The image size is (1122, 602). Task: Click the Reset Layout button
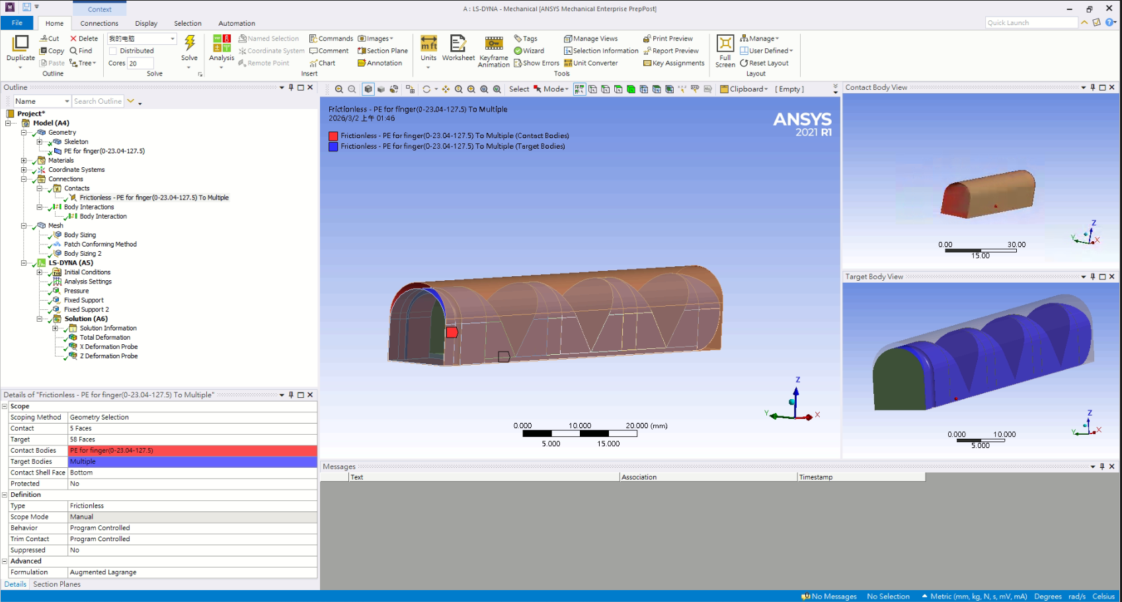764,63
